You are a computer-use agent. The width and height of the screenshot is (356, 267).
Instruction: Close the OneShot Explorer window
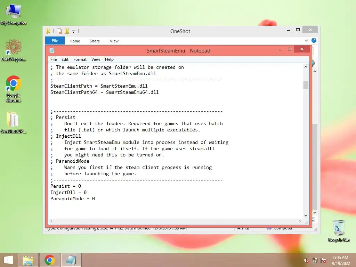point(310,30)
